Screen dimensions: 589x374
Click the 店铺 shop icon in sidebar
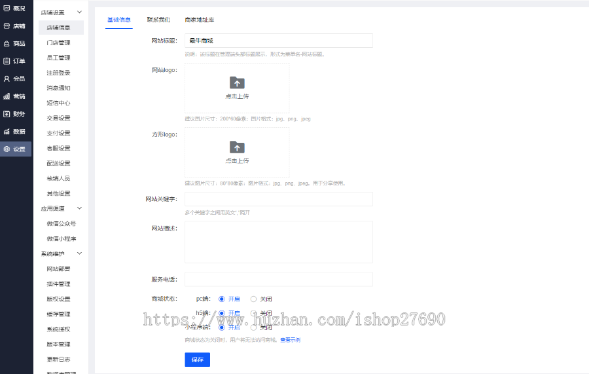click(7, 26)
